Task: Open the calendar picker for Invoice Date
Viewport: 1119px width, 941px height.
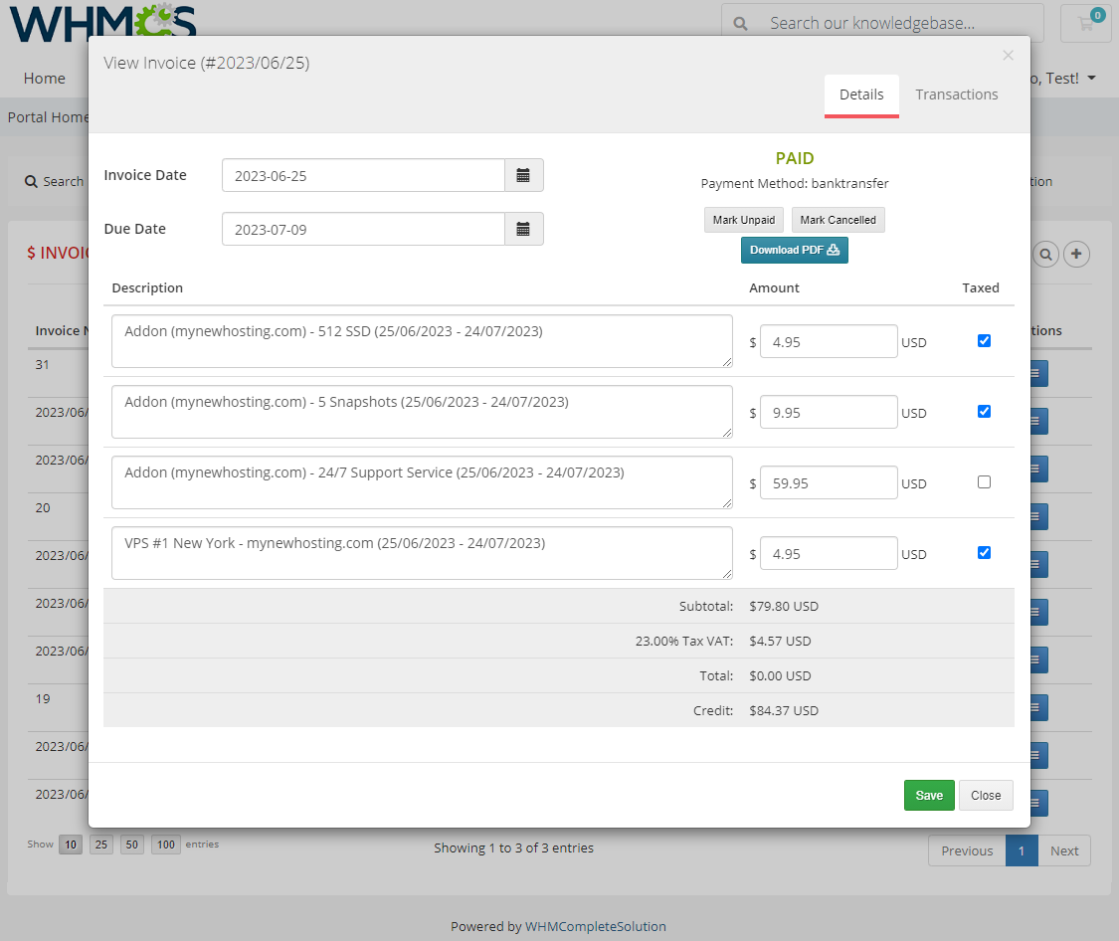Action: coord(524,175)
